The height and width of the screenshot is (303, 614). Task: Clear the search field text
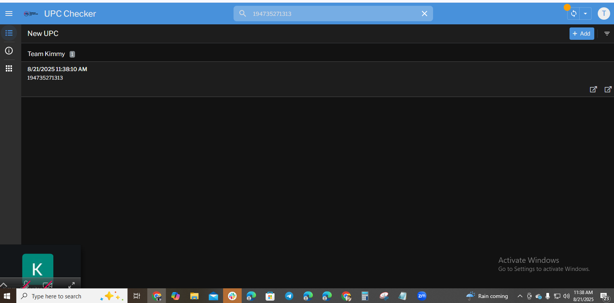424,14
